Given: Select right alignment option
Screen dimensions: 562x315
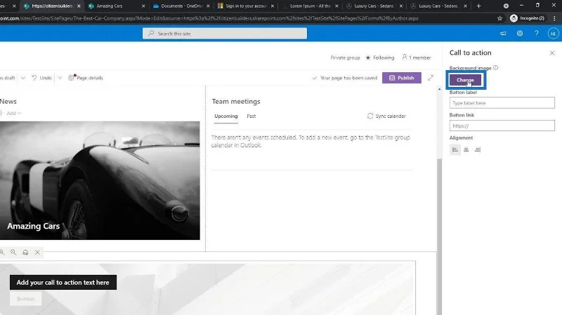Looking at the screenshot, I should [x=478, y=149].
